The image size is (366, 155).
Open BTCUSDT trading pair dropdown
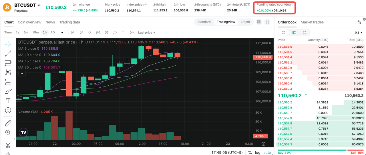pyautogui.click(x=39, y=5)
